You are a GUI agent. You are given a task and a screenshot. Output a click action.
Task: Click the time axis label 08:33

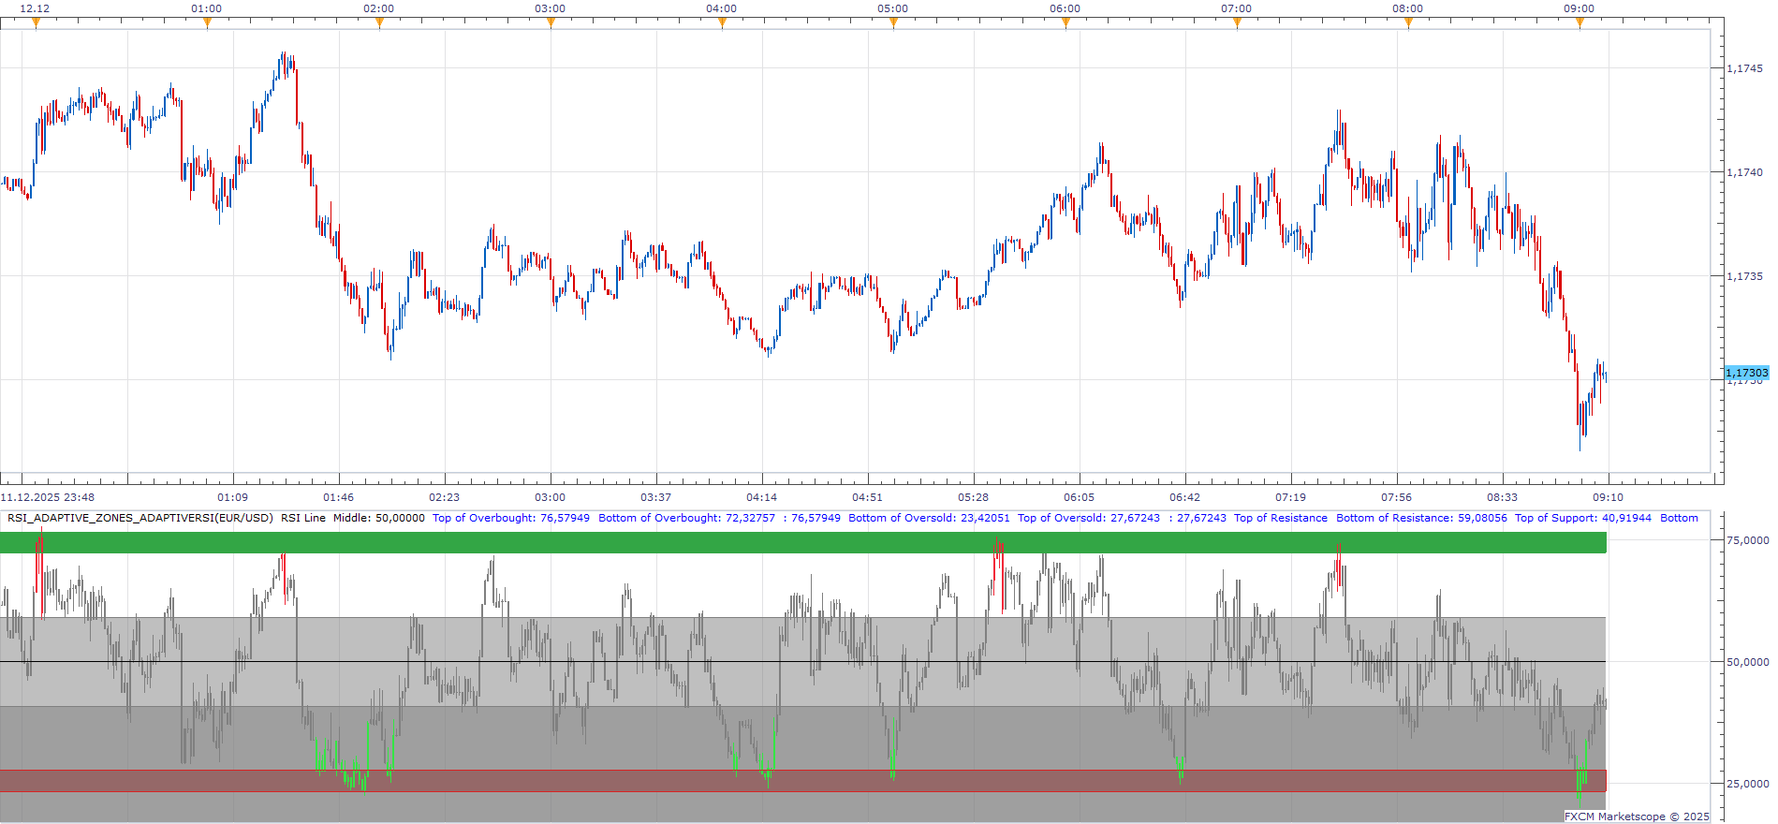click(1503, 497)
